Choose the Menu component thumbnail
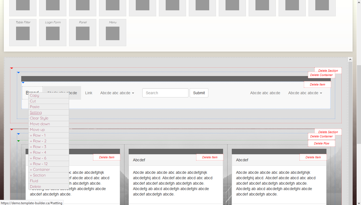 (x=113, y=33)
